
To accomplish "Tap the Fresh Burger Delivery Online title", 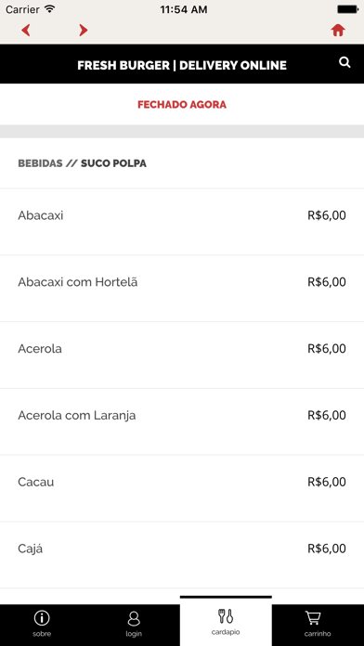I will [x=182, y=65].
